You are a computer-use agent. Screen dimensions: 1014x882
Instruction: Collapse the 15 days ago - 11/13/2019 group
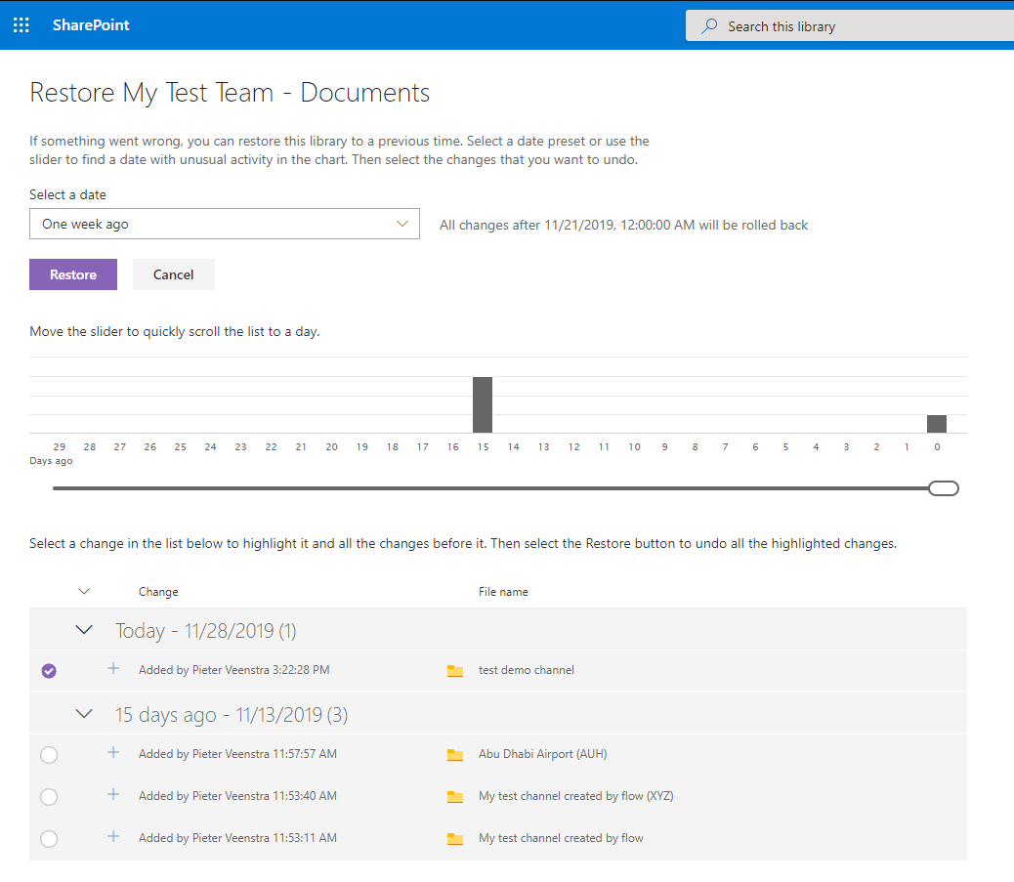[84, 713]
